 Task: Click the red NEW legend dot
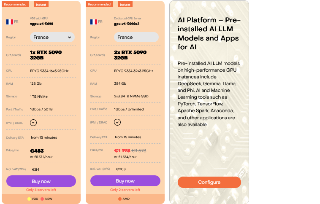tap(42, 199)
